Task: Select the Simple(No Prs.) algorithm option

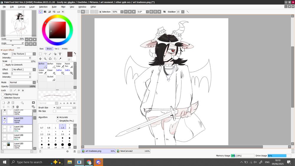Action: 58,121
